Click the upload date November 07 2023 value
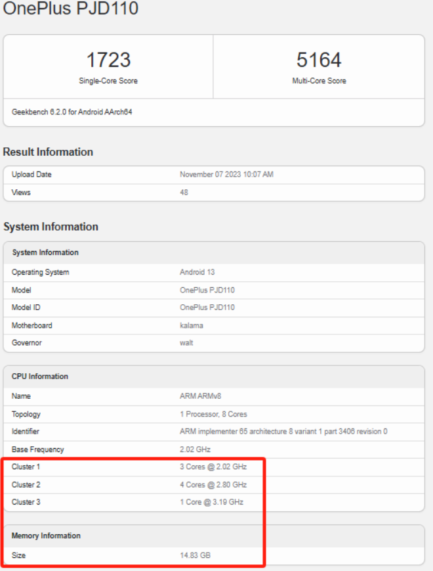 (226, 175)
